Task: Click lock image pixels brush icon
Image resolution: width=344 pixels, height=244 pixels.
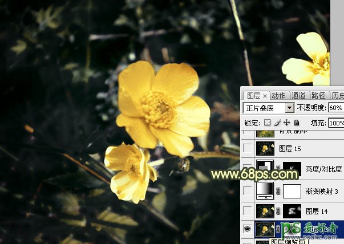Action: [x=277, y=123]
